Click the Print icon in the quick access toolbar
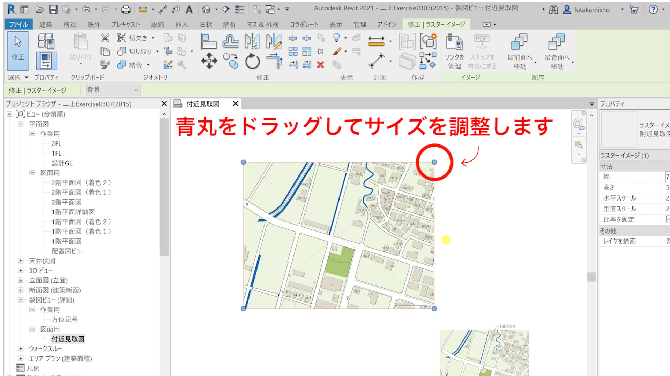This screenshot has height=376, width=670. pyautogui.click(x=126, y=9)
